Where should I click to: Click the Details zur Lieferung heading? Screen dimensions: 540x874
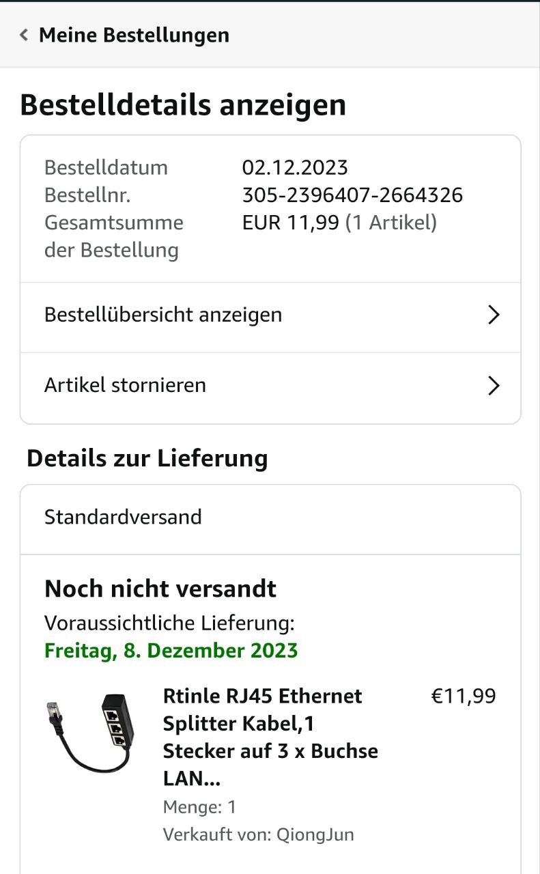[147, 458]
